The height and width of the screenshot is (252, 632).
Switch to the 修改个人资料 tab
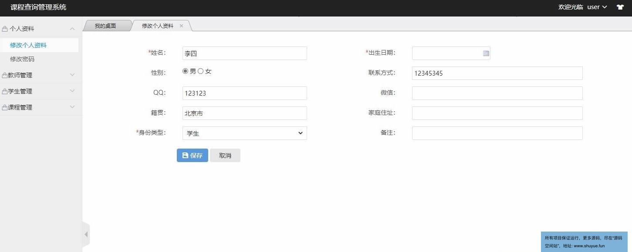point(158,26)
